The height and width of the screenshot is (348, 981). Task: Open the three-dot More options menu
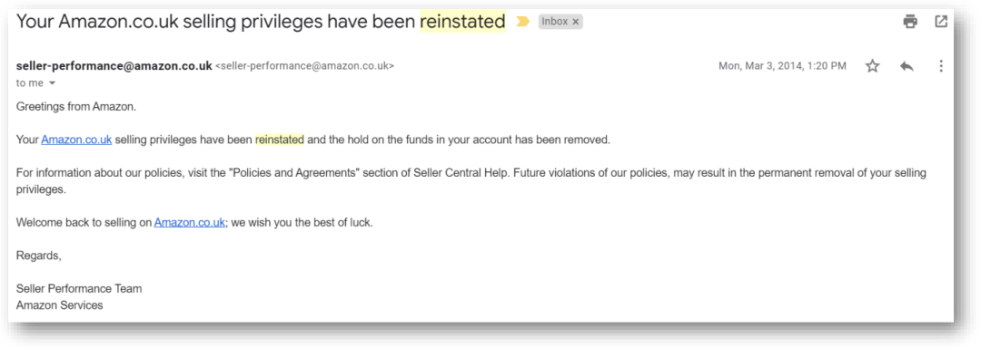click(x=941, y=66)
